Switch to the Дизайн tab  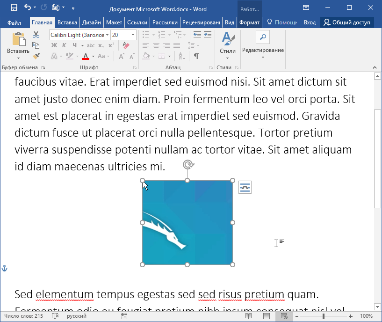92,22
